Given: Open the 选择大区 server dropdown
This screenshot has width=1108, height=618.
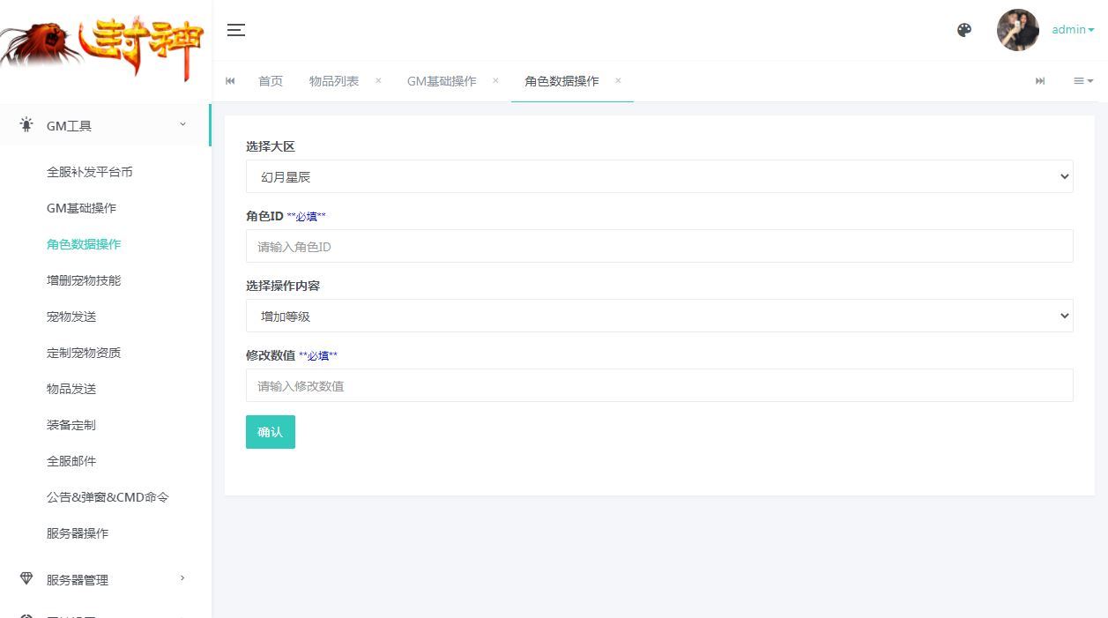Looking at the screenshot, I should 659,175.
